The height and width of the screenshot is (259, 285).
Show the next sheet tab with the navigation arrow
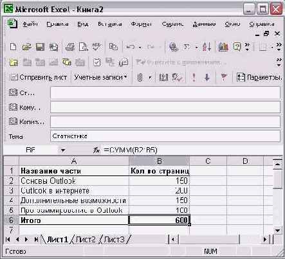[26, 239]
